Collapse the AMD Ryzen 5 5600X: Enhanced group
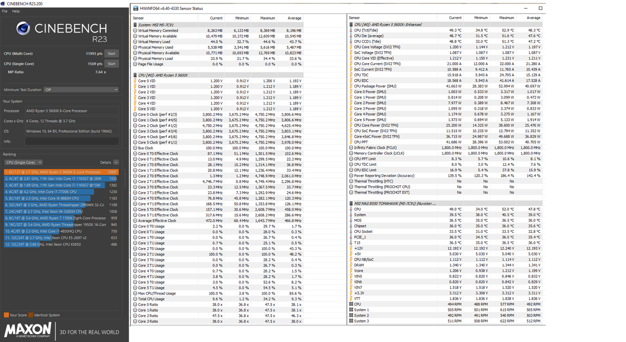Screen dimensions: 626x342 (x=351, y=24)
